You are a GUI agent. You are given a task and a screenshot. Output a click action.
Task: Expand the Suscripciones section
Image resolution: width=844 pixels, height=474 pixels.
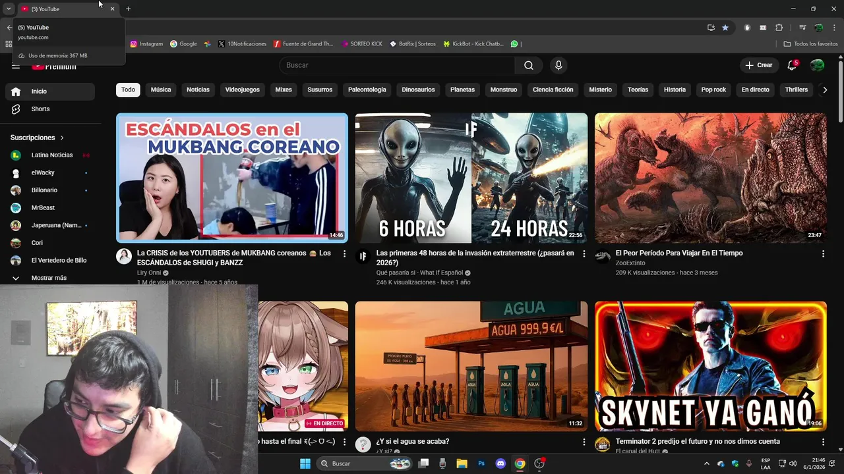pos(38,138)
